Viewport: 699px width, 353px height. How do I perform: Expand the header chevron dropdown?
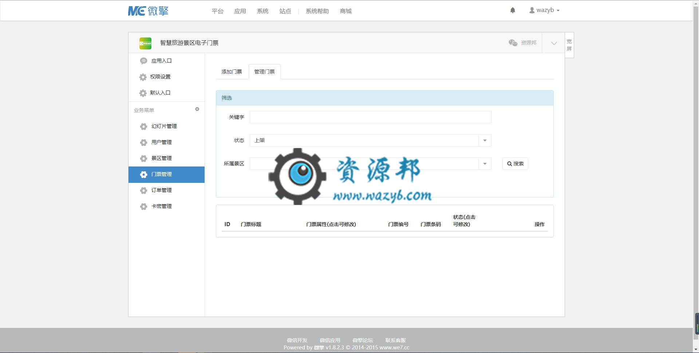point(554,43)
